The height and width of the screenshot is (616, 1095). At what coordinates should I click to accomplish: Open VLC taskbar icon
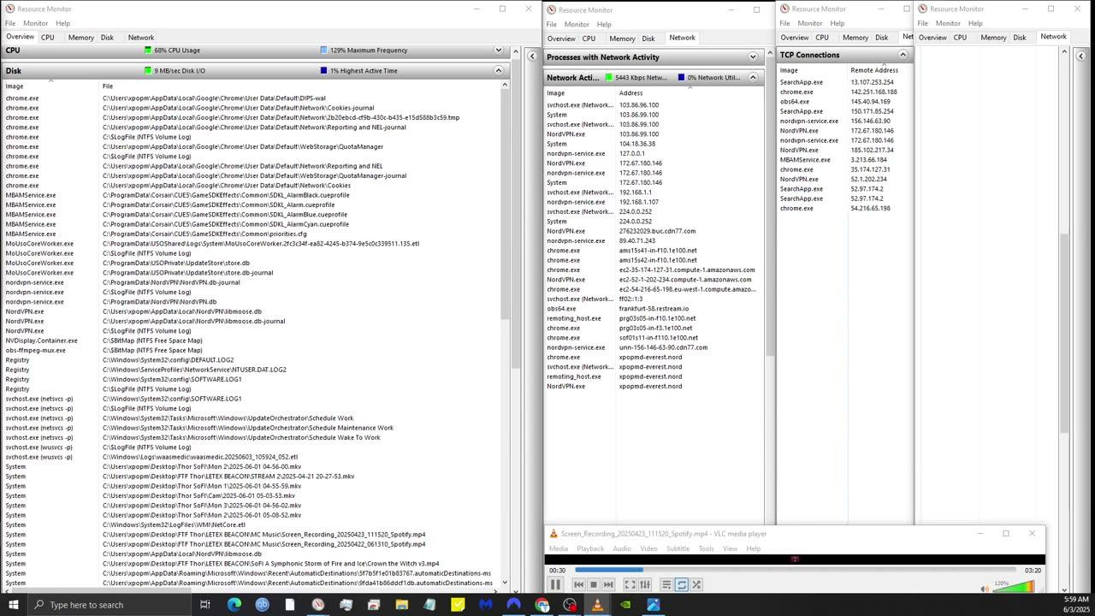(x=597, y=605)
